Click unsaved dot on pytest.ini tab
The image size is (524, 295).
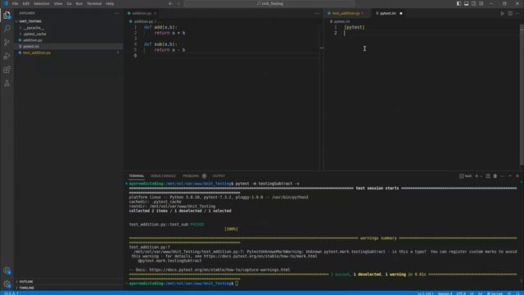tap(401, 13)
